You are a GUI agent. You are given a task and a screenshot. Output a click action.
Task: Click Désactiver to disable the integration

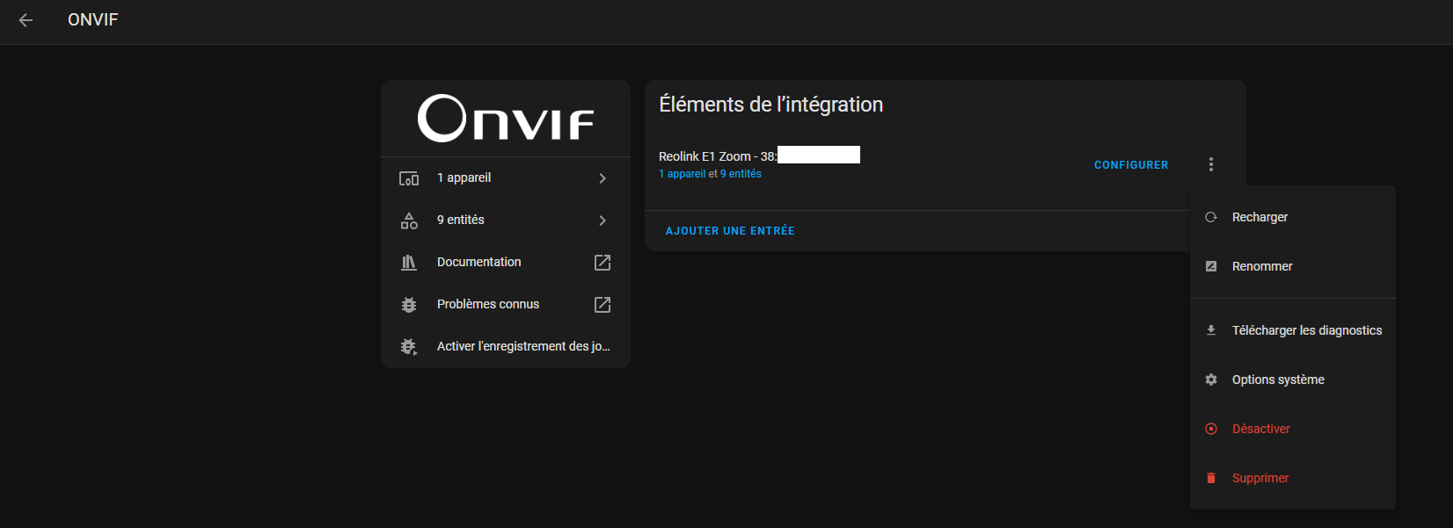click(1260, 429)
